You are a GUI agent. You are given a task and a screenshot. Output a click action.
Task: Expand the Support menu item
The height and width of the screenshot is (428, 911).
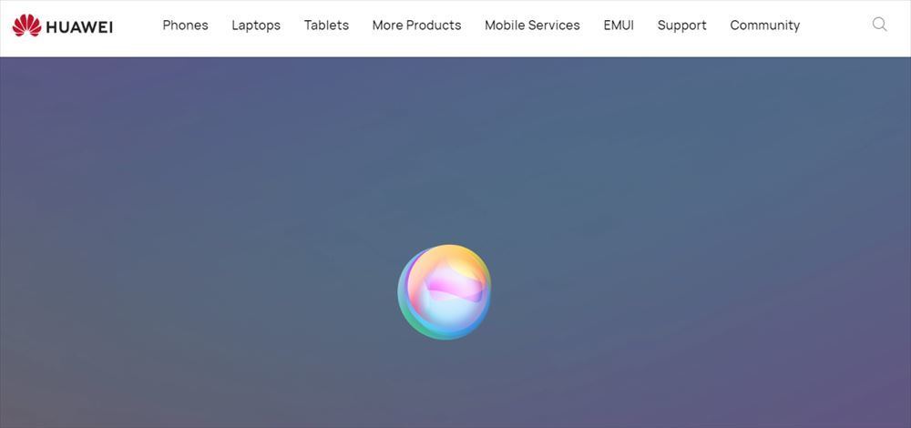click(682, 25)
